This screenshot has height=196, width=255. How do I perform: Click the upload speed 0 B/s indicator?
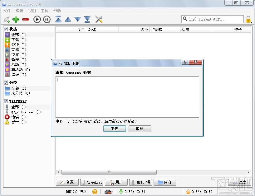coord(199,191)
